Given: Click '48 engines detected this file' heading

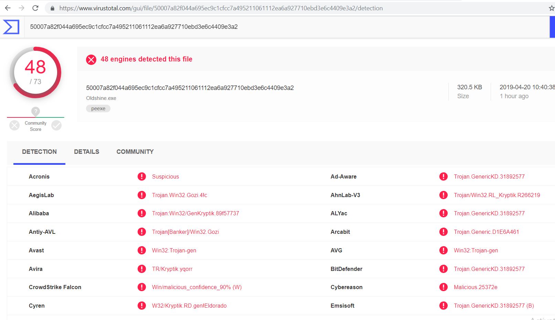Looking at the screenshot, I should 147,59.
